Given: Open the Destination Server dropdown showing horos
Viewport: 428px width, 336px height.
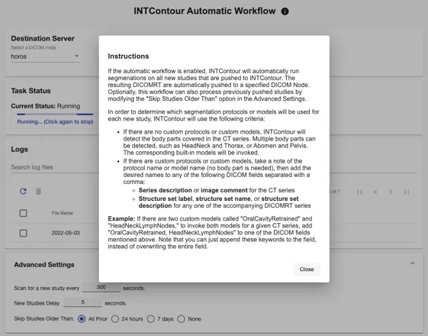Looking at the screenshot, I should click(45, 57).
